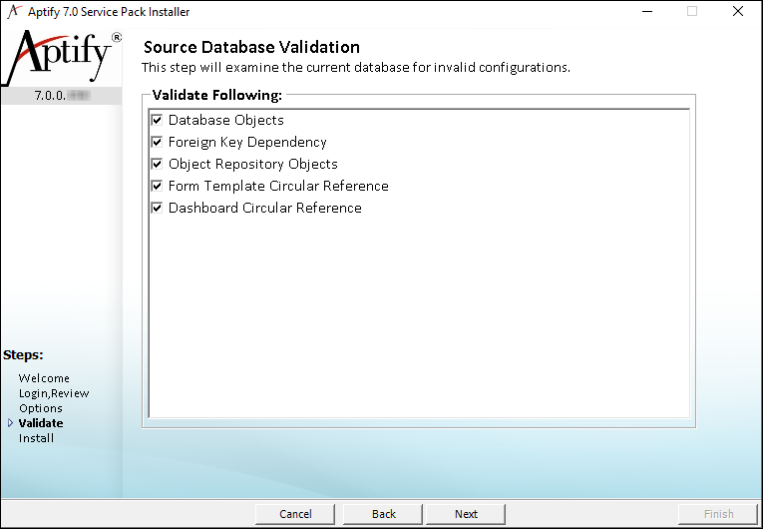Select the Install step label

37,438
